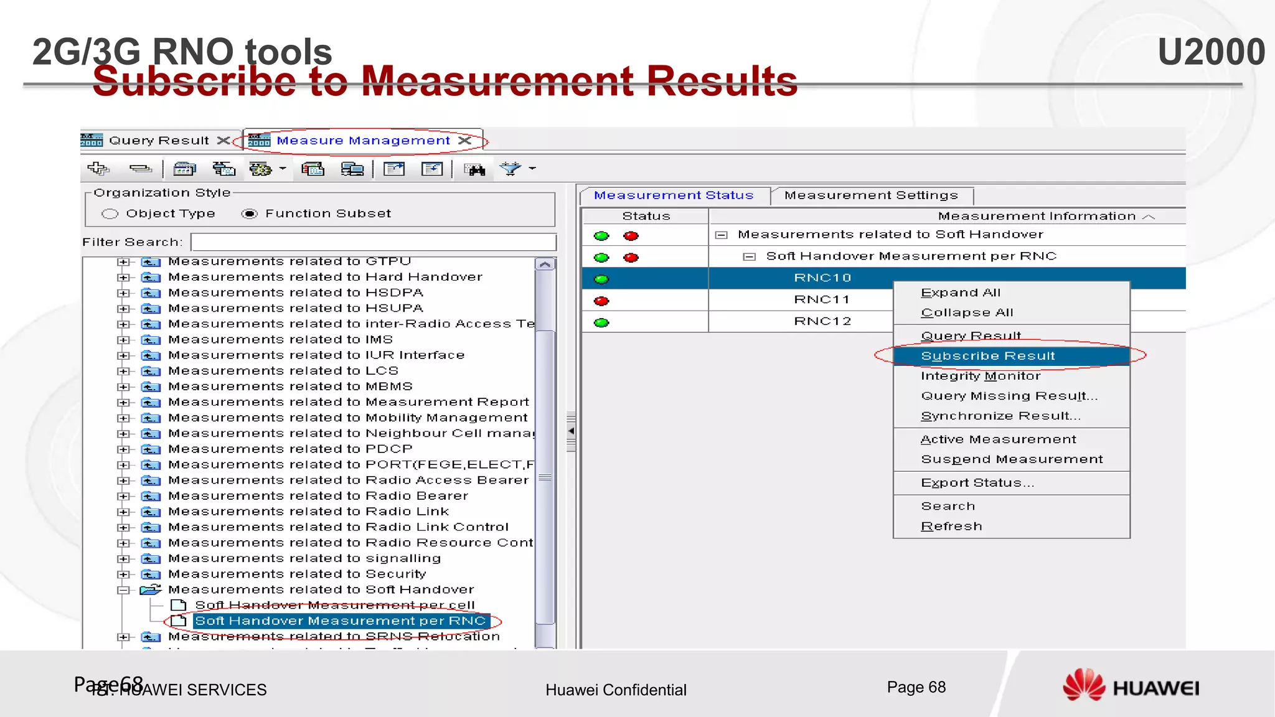Click open folder icon of Soft Handover tree node

point(151,589)
